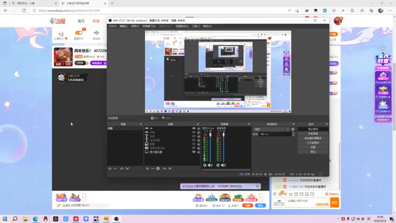
Task: Move the selected source down
Action: tap(170, 168)
